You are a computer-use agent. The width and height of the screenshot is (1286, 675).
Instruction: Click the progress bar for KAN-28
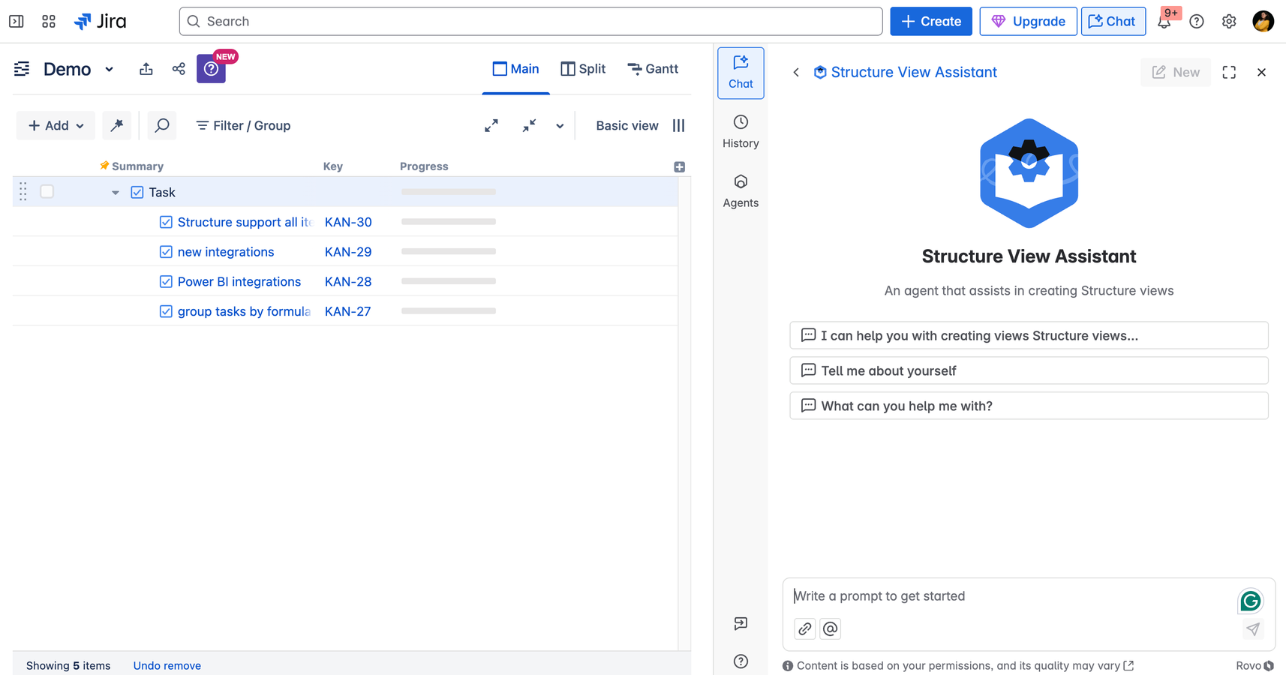[449, 281]
